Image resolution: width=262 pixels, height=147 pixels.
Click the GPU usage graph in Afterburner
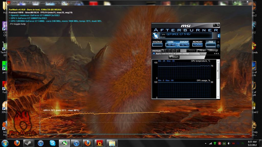pyautogui.click(x=184, y=90)
